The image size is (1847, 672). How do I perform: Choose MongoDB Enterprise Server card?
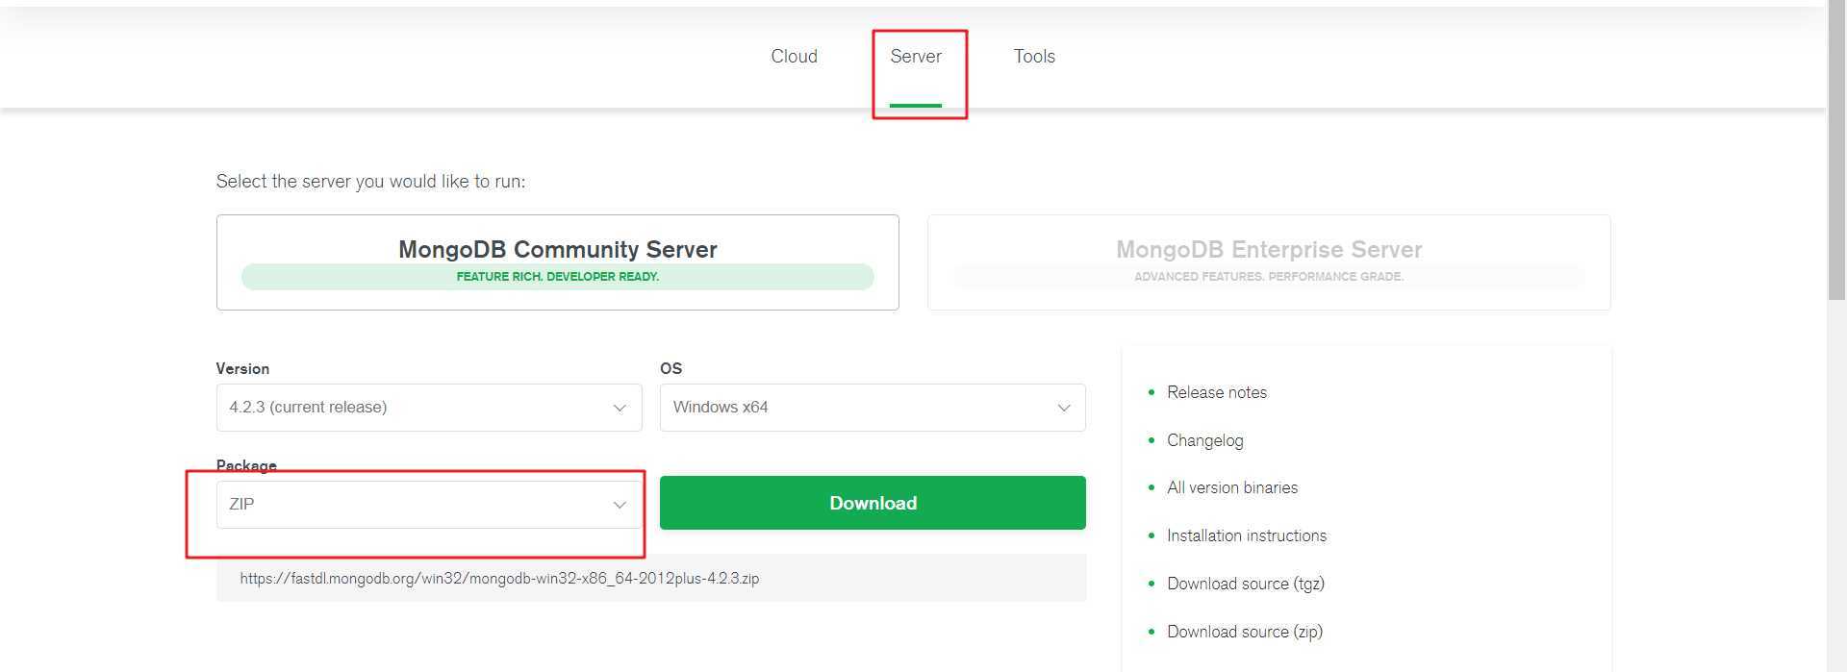click(1269, 262)
